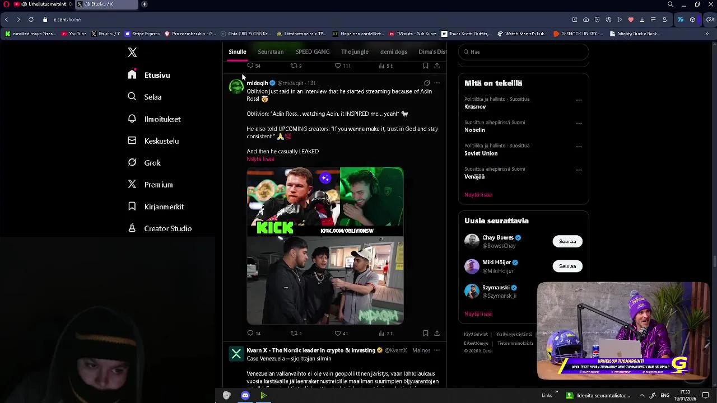This screenshot has height=403, width=717.
Task: Switch to SPEED GANG list tab
Action: pyautogui.click(x=313, y=51)
